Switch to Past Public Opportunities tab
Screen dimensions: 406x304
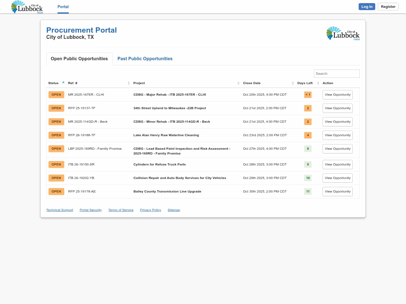click(x=145, y=59)
